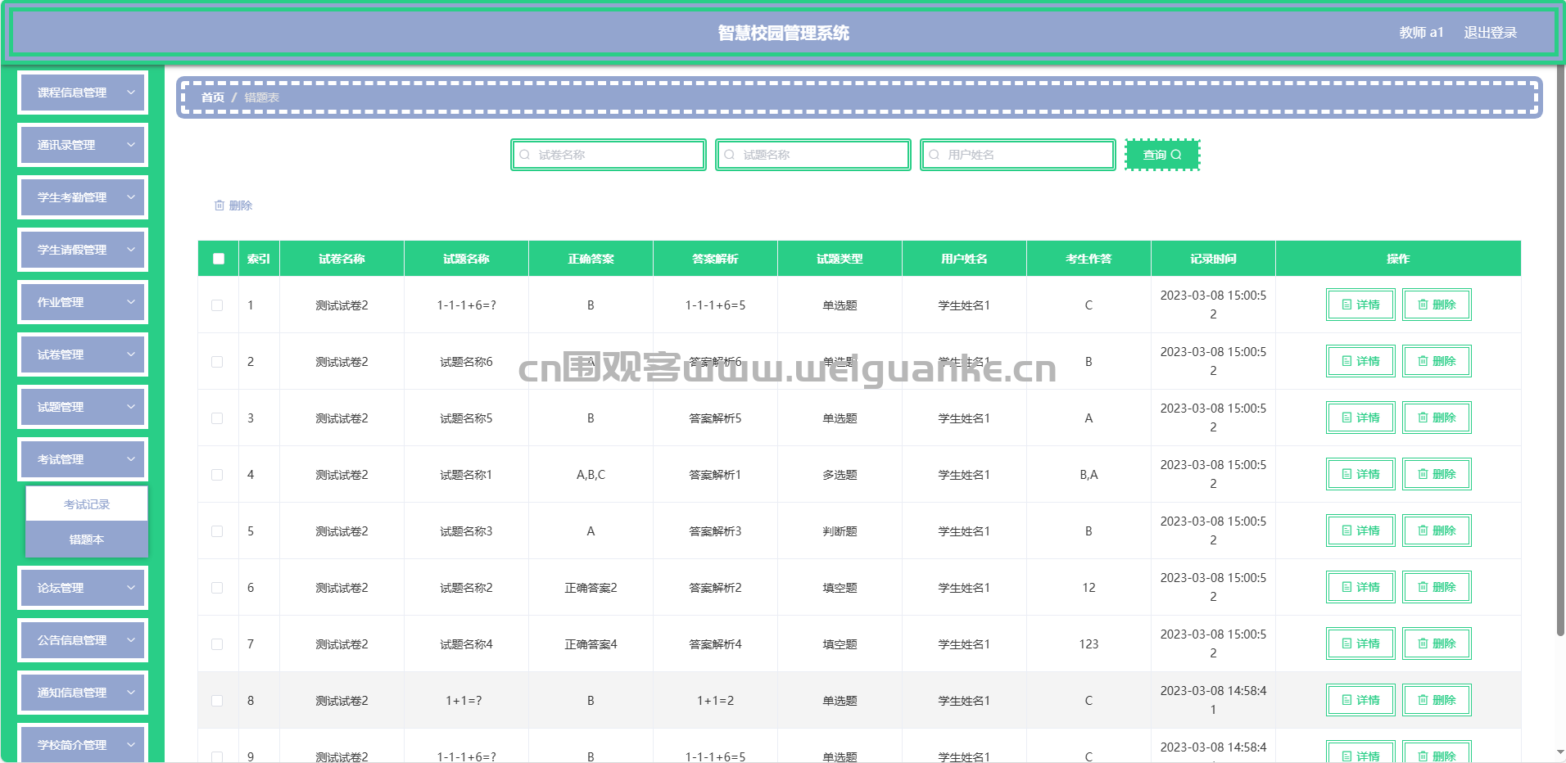1566x763 pixels.
Task: Check the checkbox for row 3
Action: [217, 418]
